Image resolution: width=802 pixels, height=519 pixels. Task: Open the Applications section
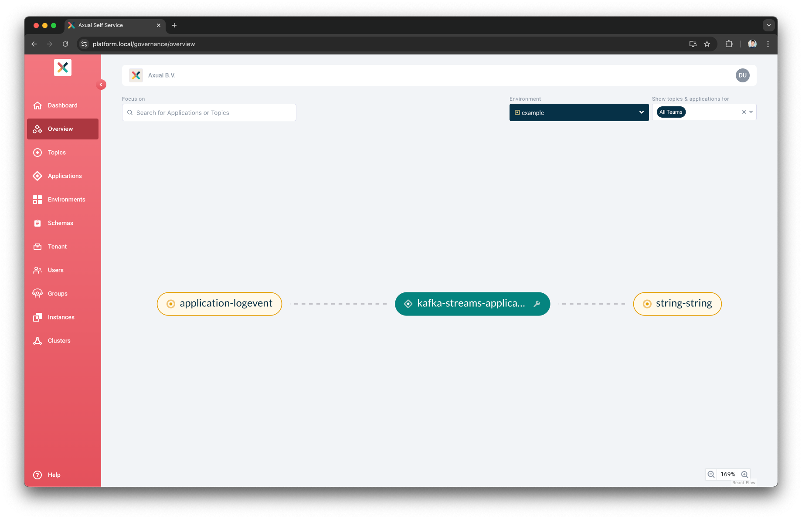point(62,176)
